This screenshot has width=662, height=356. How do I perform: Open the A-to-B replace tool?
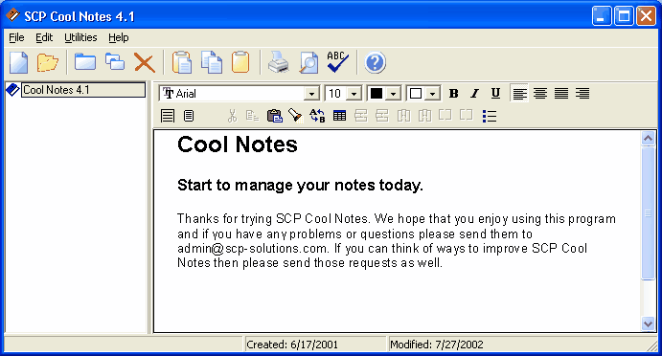317,116
